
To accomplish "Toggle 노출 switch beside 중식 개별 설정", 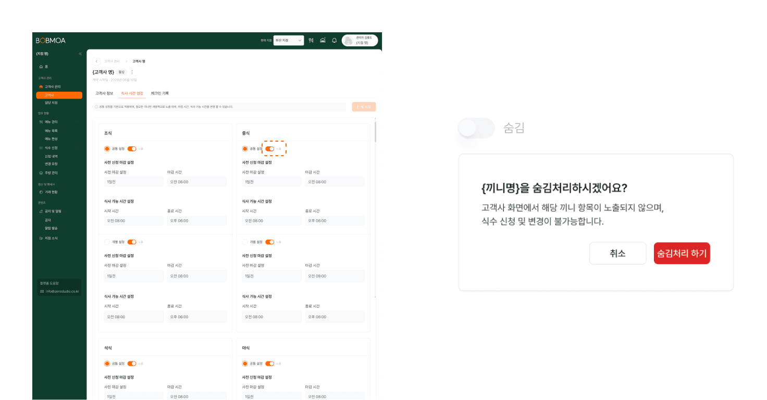I will coord(270,242).
